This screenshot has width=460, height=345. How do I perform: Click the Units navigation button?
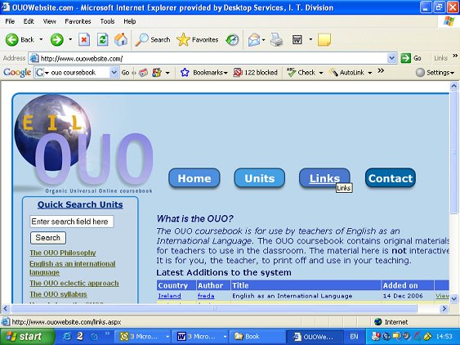259,178
